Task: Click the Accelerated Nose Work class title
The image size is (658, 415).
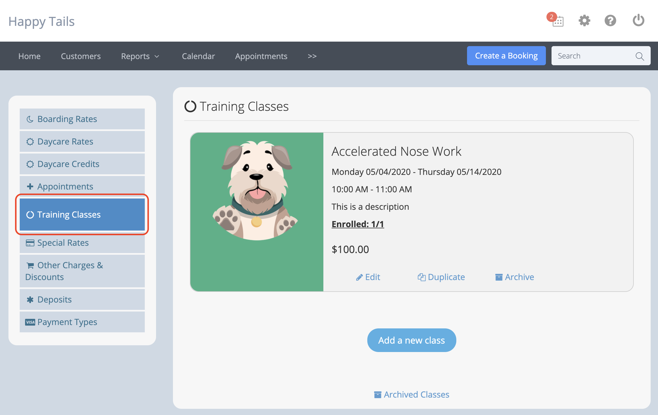Action: 396,151
